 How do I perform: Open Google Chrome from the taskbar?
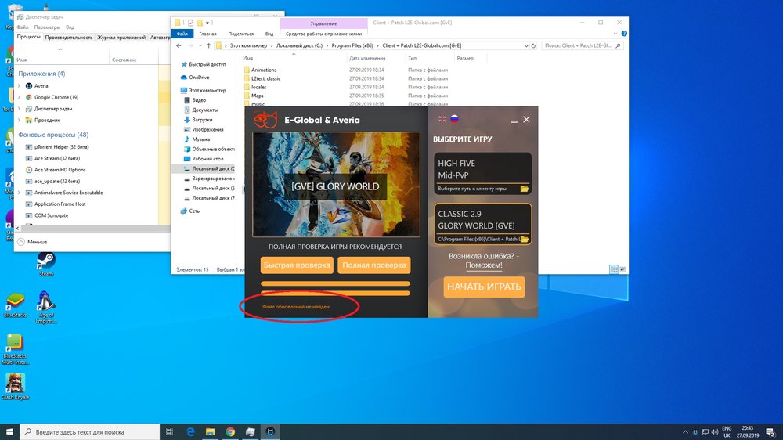[230, 431]
